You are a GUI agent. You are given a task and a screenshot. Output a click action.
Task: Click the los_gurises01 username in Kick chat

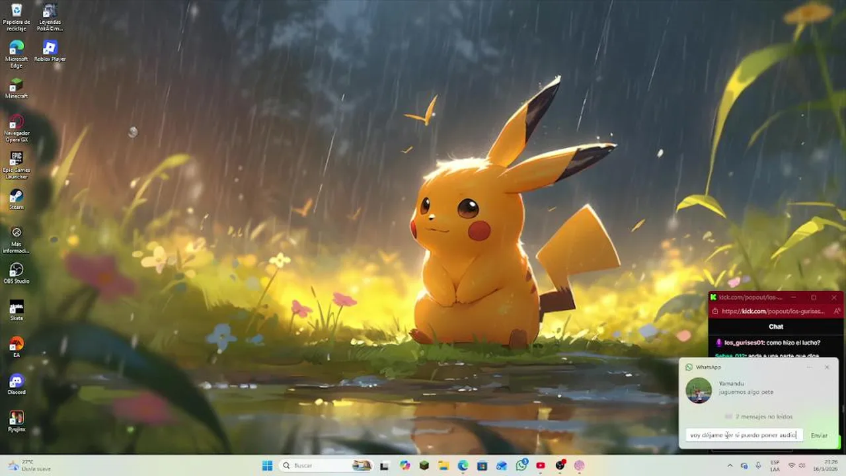(744, 342)
